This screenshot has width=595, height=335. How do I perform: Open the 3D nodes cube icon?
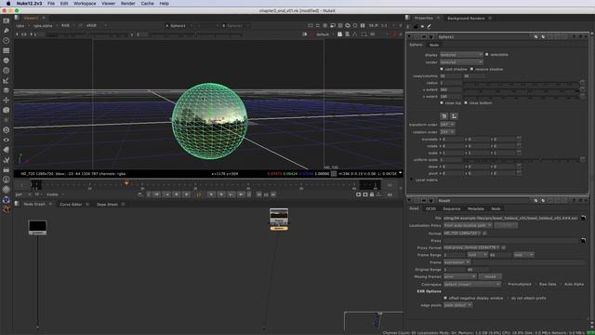point(7,110)
